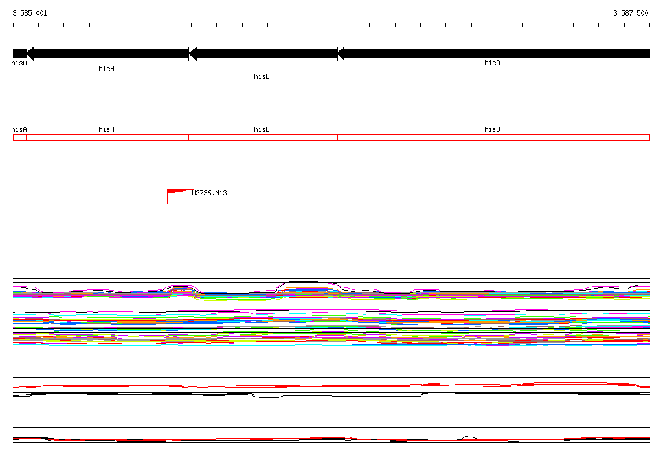Click hisB label under black arrow
This screenshot has height=462, width=663.
coord(262,76)
